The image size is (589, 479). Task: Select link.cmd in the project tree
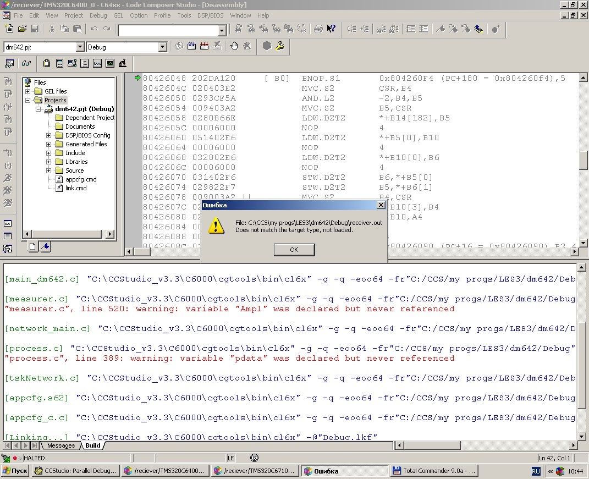(76, 188)
